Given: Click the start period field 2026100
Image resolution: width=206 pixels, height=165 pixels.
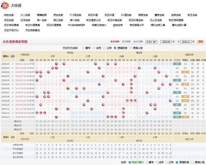Looking at the screenshot, I should point(166,42).
